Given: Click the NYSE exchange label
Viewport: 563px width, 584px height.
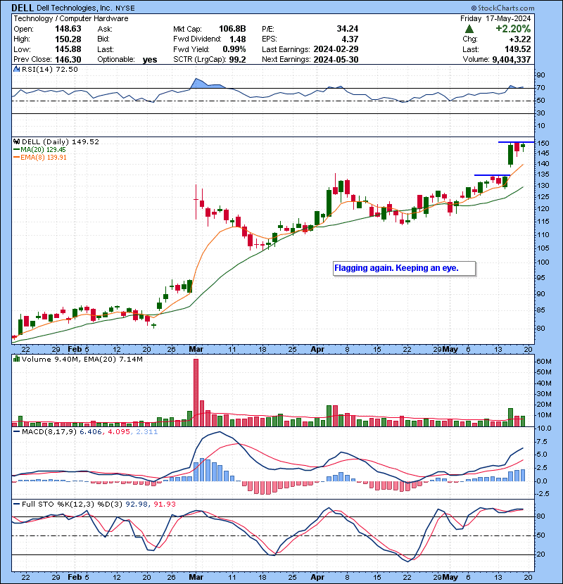Looking at the screenshot, I should coord(125,8).
